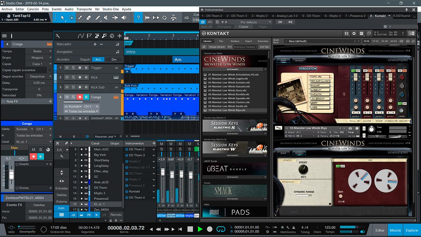Solo the Conga track
The image size is (421, 237).
tap(73, 97)
